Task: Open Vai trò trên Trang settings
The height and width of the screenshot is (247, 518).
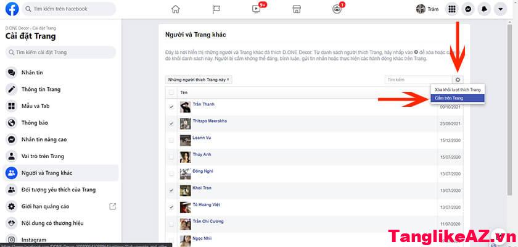Action: (x=43, y=156)
